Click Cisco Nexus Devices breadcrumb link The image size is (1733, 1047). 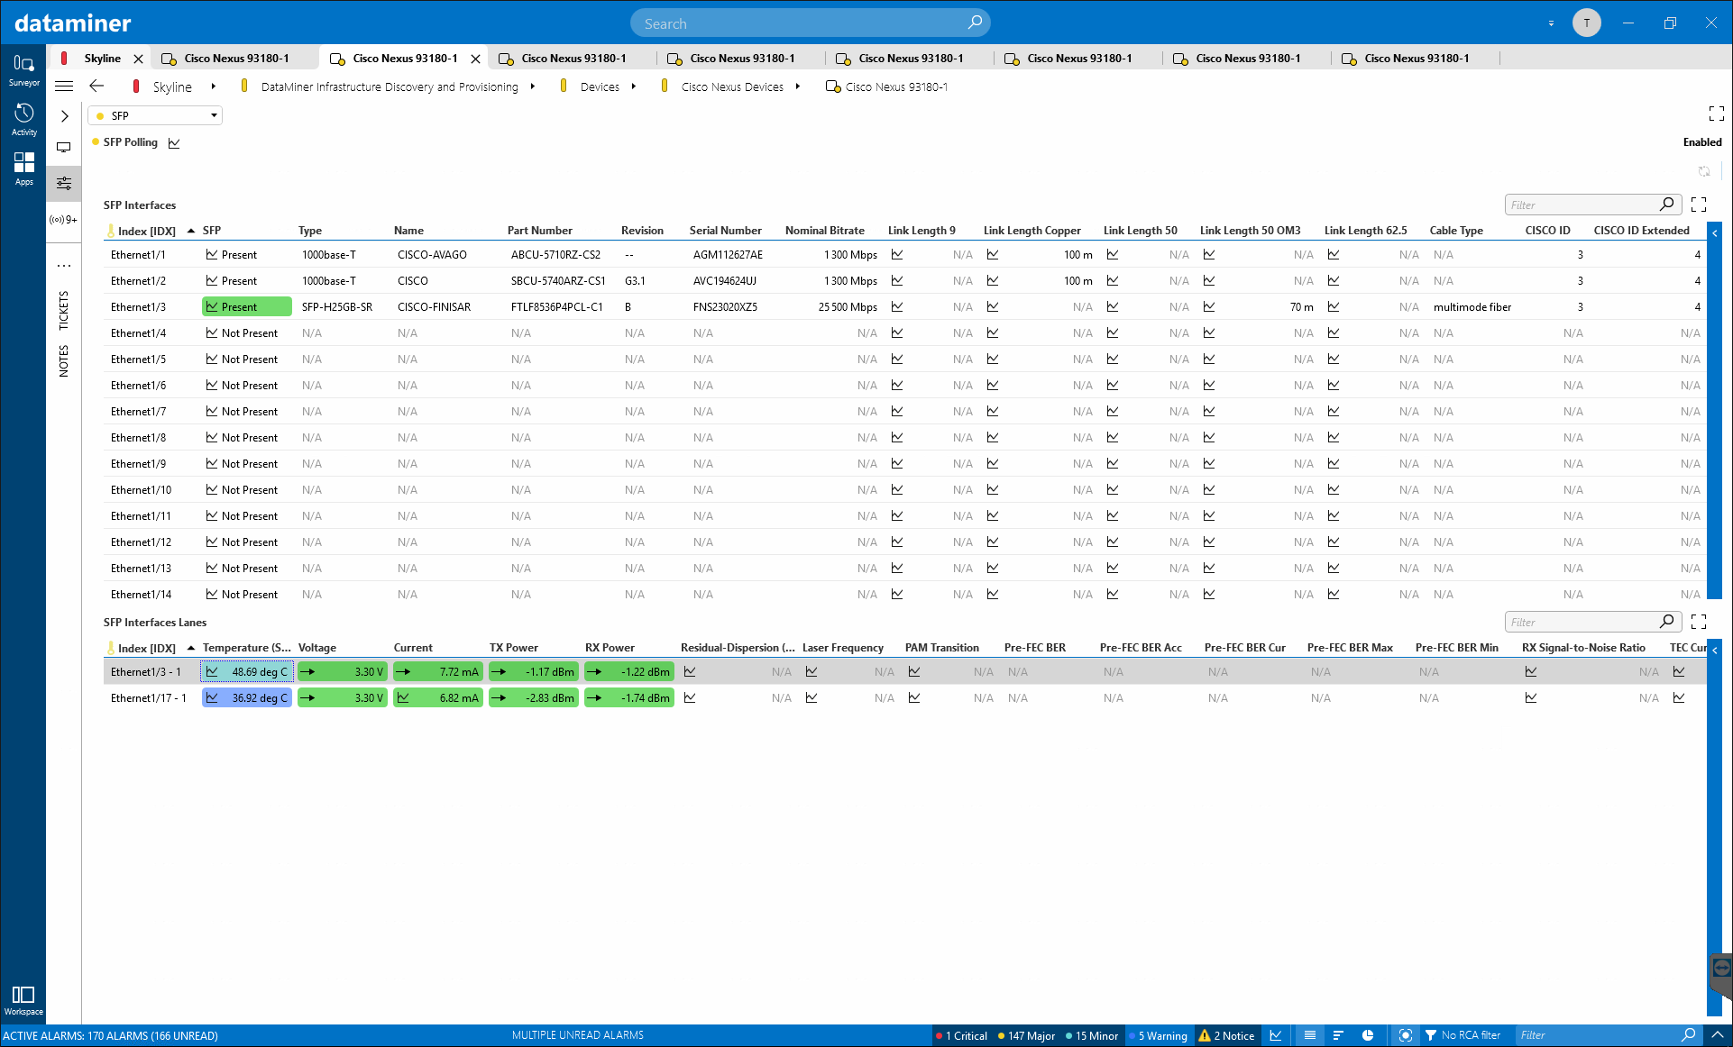pos(732,87)
